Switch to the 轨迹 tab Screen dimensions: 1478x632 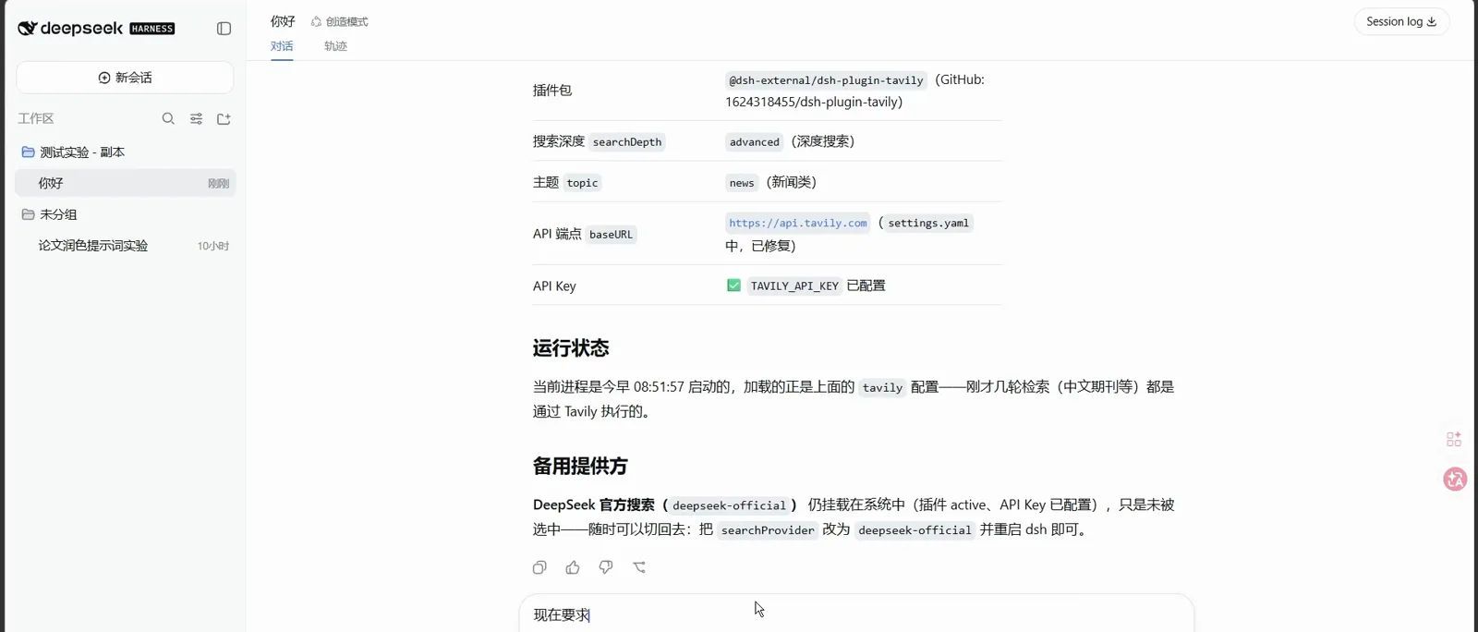(335, 46)
